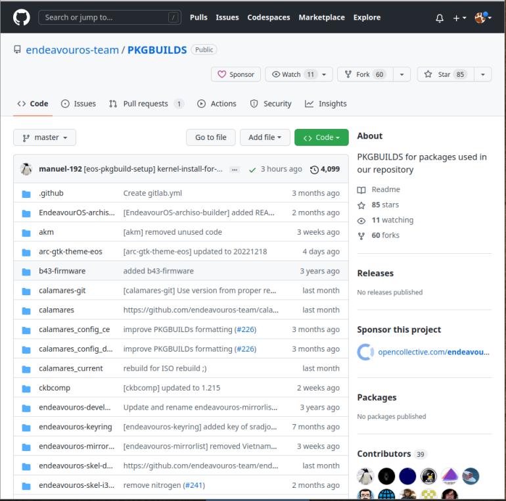Image resolution: width=506 pixels, height=501 pixels.
Task: Click folder icon for arc-gtk-theme-eos
Action: coord(26,252)
